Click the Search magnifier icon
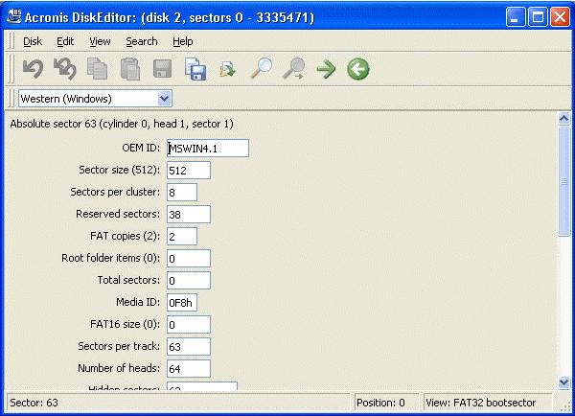This screenshot has height=416, width=575. [262, 68]
